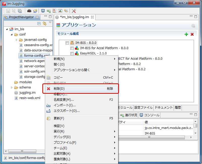The width and height of the screenshot is (202, 164).
Task: Open the 新規(N) submenu arrow
Action: (x=115, y=59)
